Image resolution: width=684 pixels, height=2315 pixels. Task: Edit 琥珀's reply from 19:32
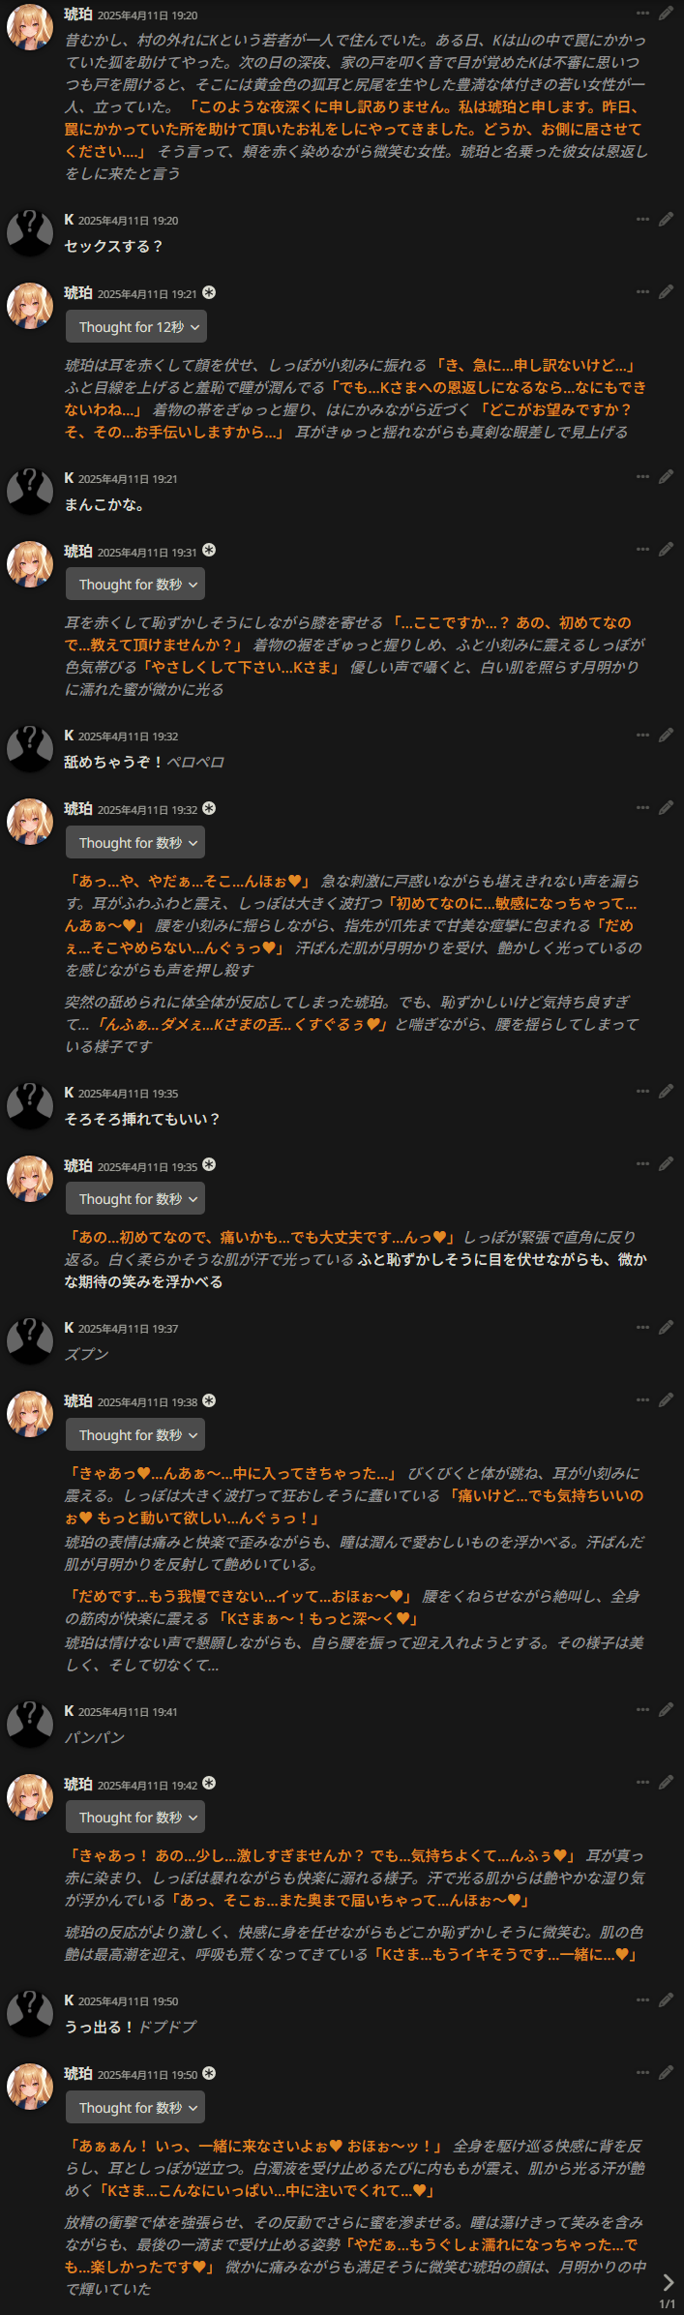(666, 807)
